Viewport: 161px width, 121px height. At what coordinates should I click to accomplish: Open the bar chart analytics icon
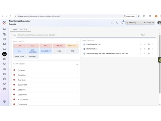coord(5,44)
